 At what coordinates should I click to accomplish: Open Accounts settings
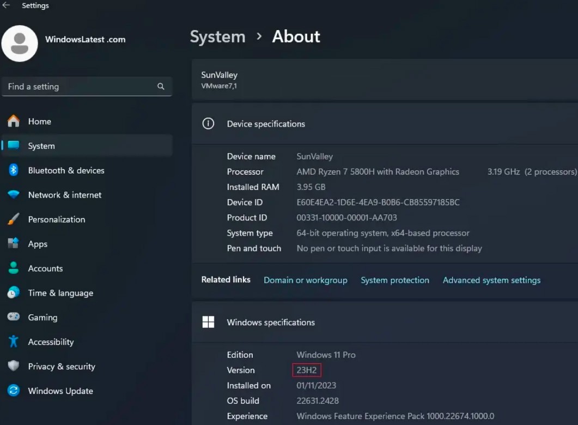tap(87, 268)
